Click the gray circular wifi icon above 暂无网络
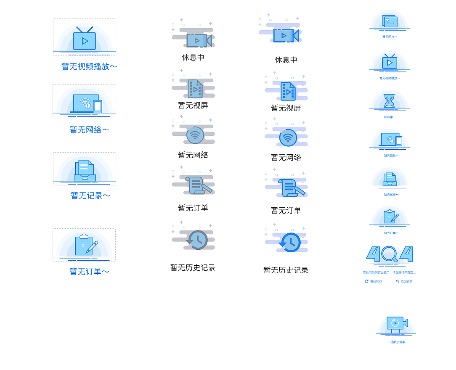This screenshot has height=370, width=456. click(194, 135)
